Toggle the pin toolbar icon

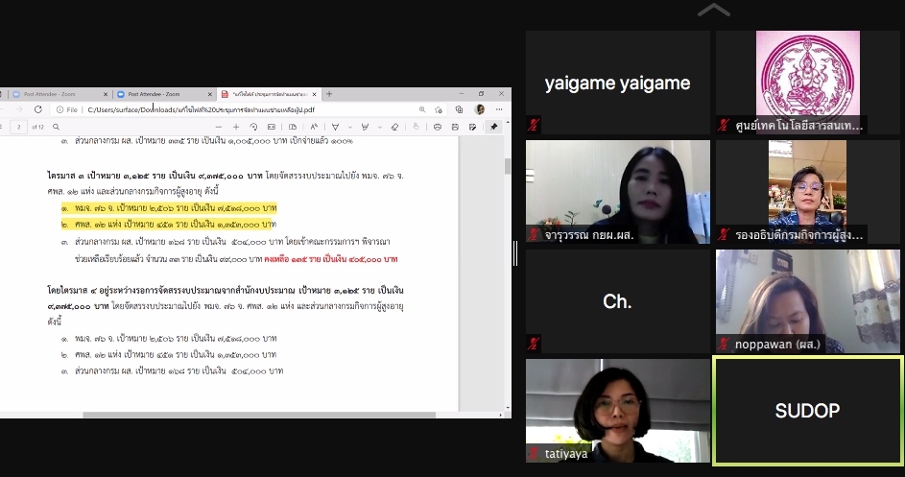[x=494, y=127]
